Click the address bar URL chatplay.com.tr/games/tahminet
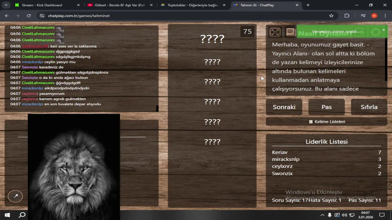 point(79,16)
